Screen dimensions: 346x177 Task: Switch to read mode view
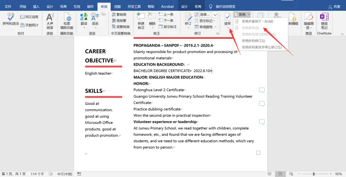point(269,174)
